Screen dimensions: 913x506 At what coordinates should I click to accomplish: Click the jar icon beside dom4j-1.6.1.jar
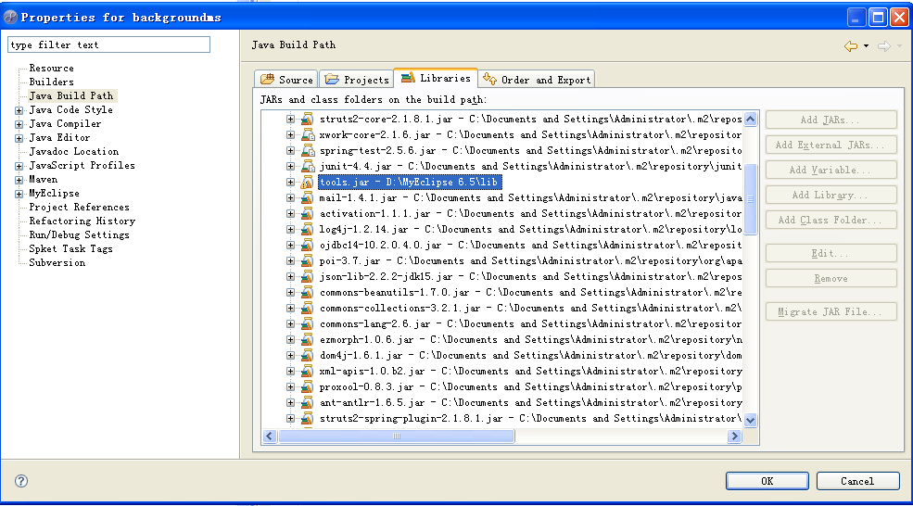pos(307,356)
